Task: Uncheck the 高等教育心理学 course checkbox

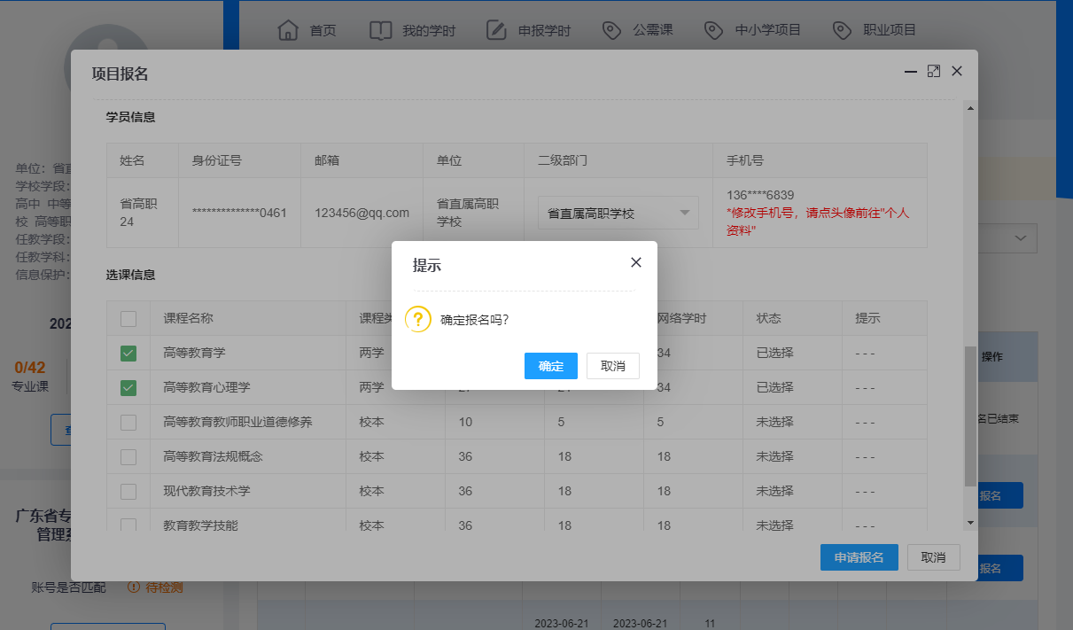Action: (x=128, y=388)
